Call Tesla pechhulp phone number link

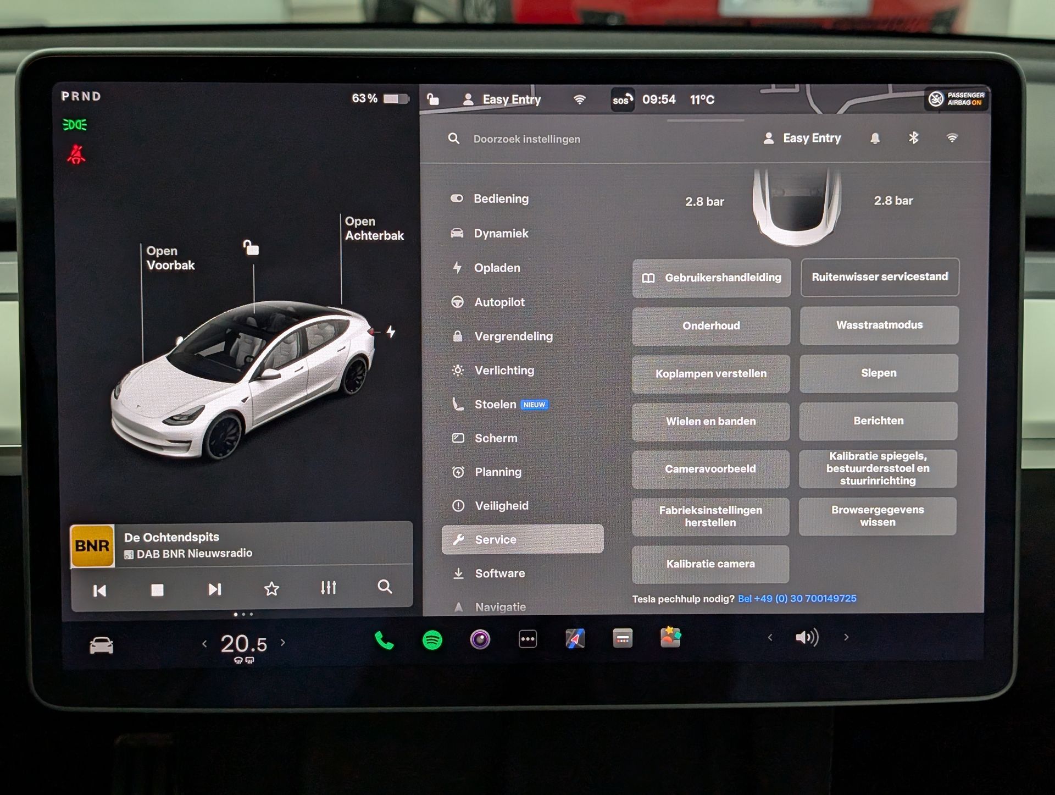pyautogui.click(x=797, y=598)
